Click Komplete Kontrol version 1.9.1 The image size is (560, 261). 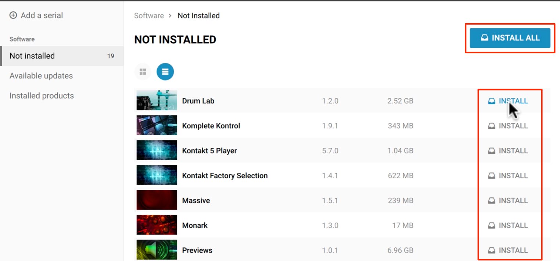(330, 126)
